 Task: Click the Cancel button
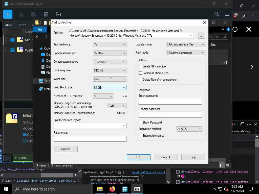tap(166, 157)
